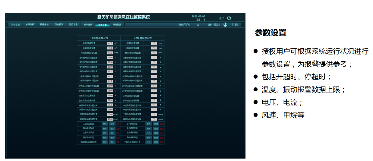
Task: Open the 历史报表 tab
Action: point(59,25)
